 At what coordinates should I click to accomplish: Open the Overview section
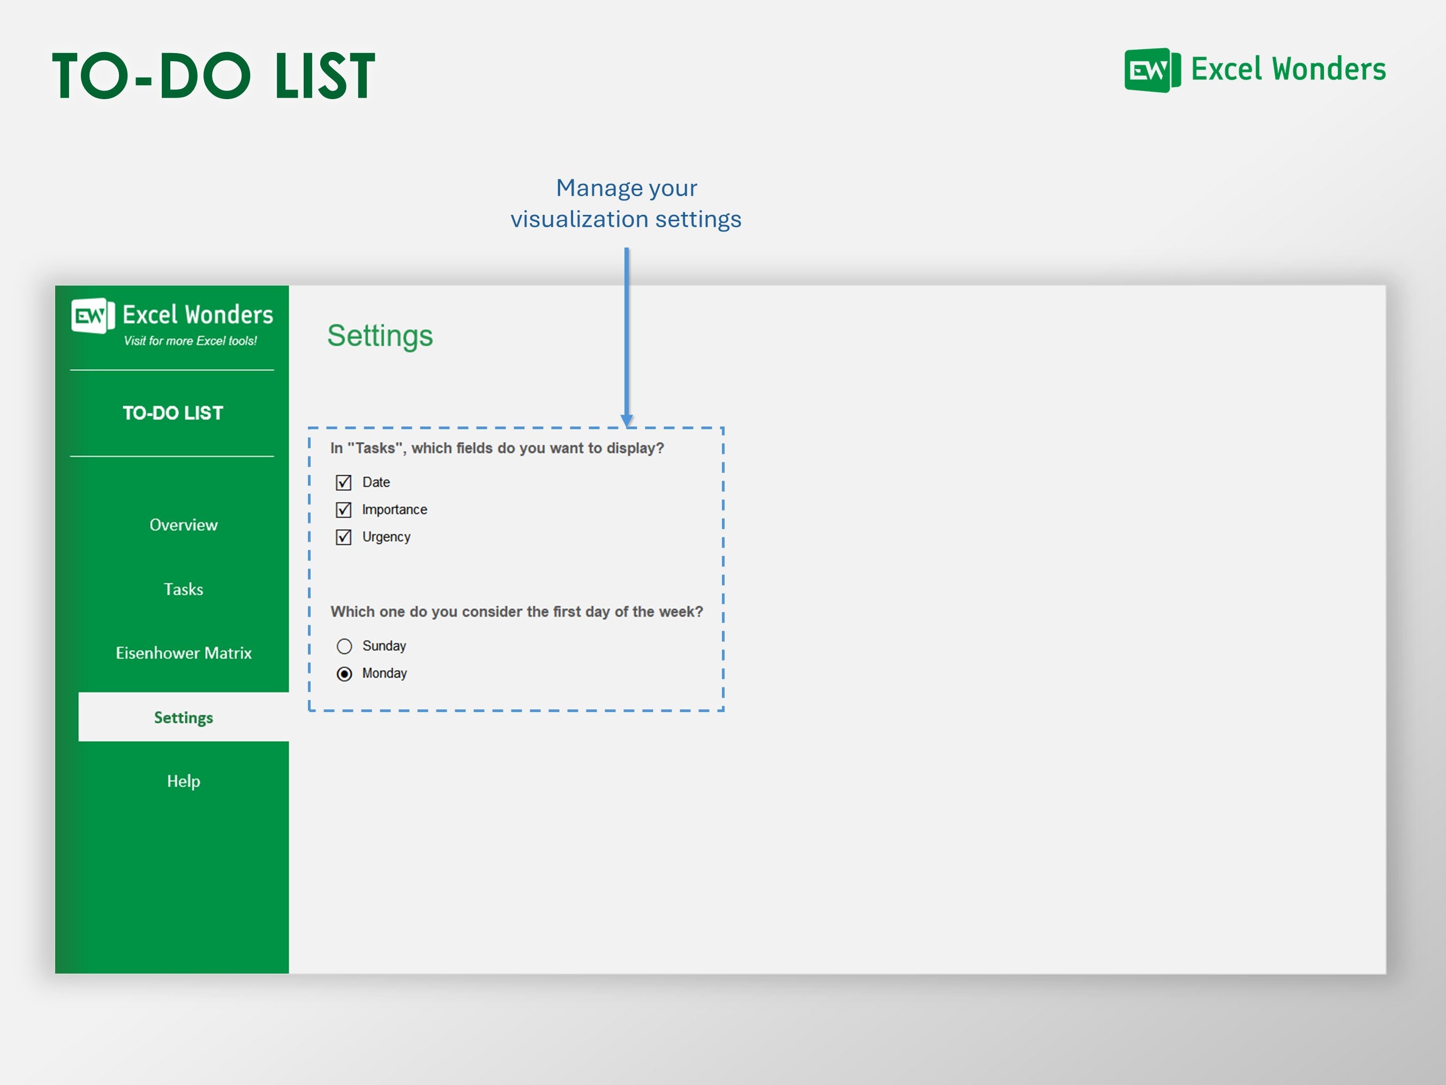tap(184, 525)
